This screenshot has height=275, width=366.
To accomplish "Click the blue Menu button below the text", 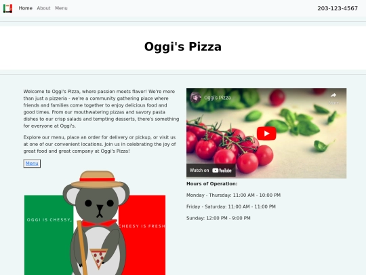I will click(32, 164).
